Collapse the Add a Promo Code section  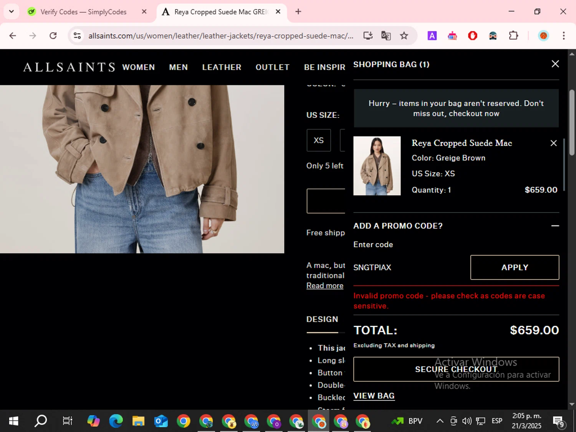point(555,226)
